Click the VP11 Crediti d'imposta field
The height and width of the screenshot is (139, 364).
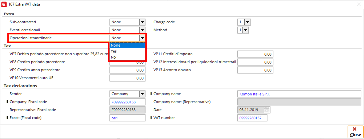pyautogui.click(x=255, y=54)
